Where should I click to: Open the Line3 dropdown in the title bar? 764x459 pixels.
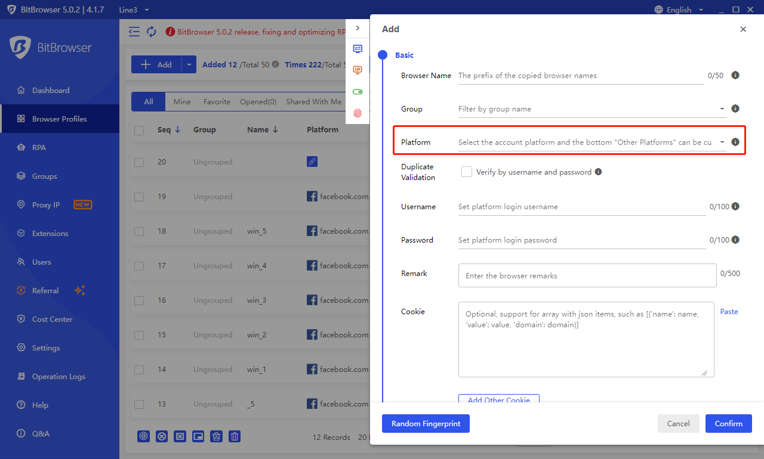click(x=134, y=10)
